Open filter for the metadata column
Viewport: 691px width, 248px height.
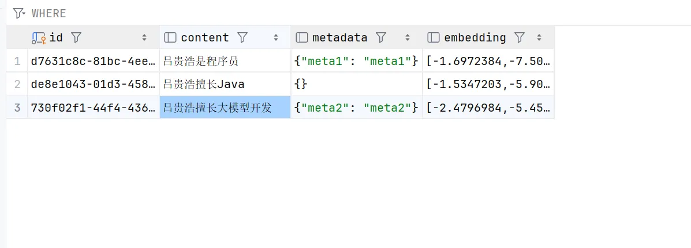click(380, 37)
